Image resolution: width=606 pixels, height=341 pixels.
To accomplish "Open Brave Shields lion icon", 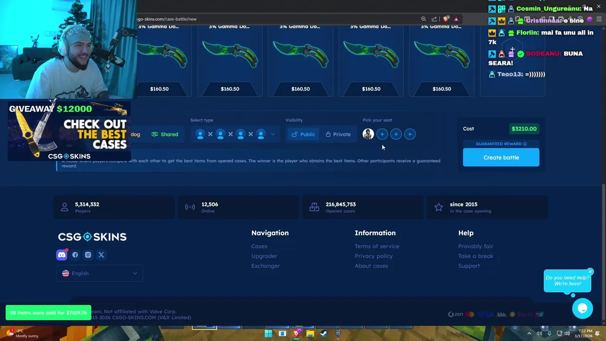I will click(446, 19).
